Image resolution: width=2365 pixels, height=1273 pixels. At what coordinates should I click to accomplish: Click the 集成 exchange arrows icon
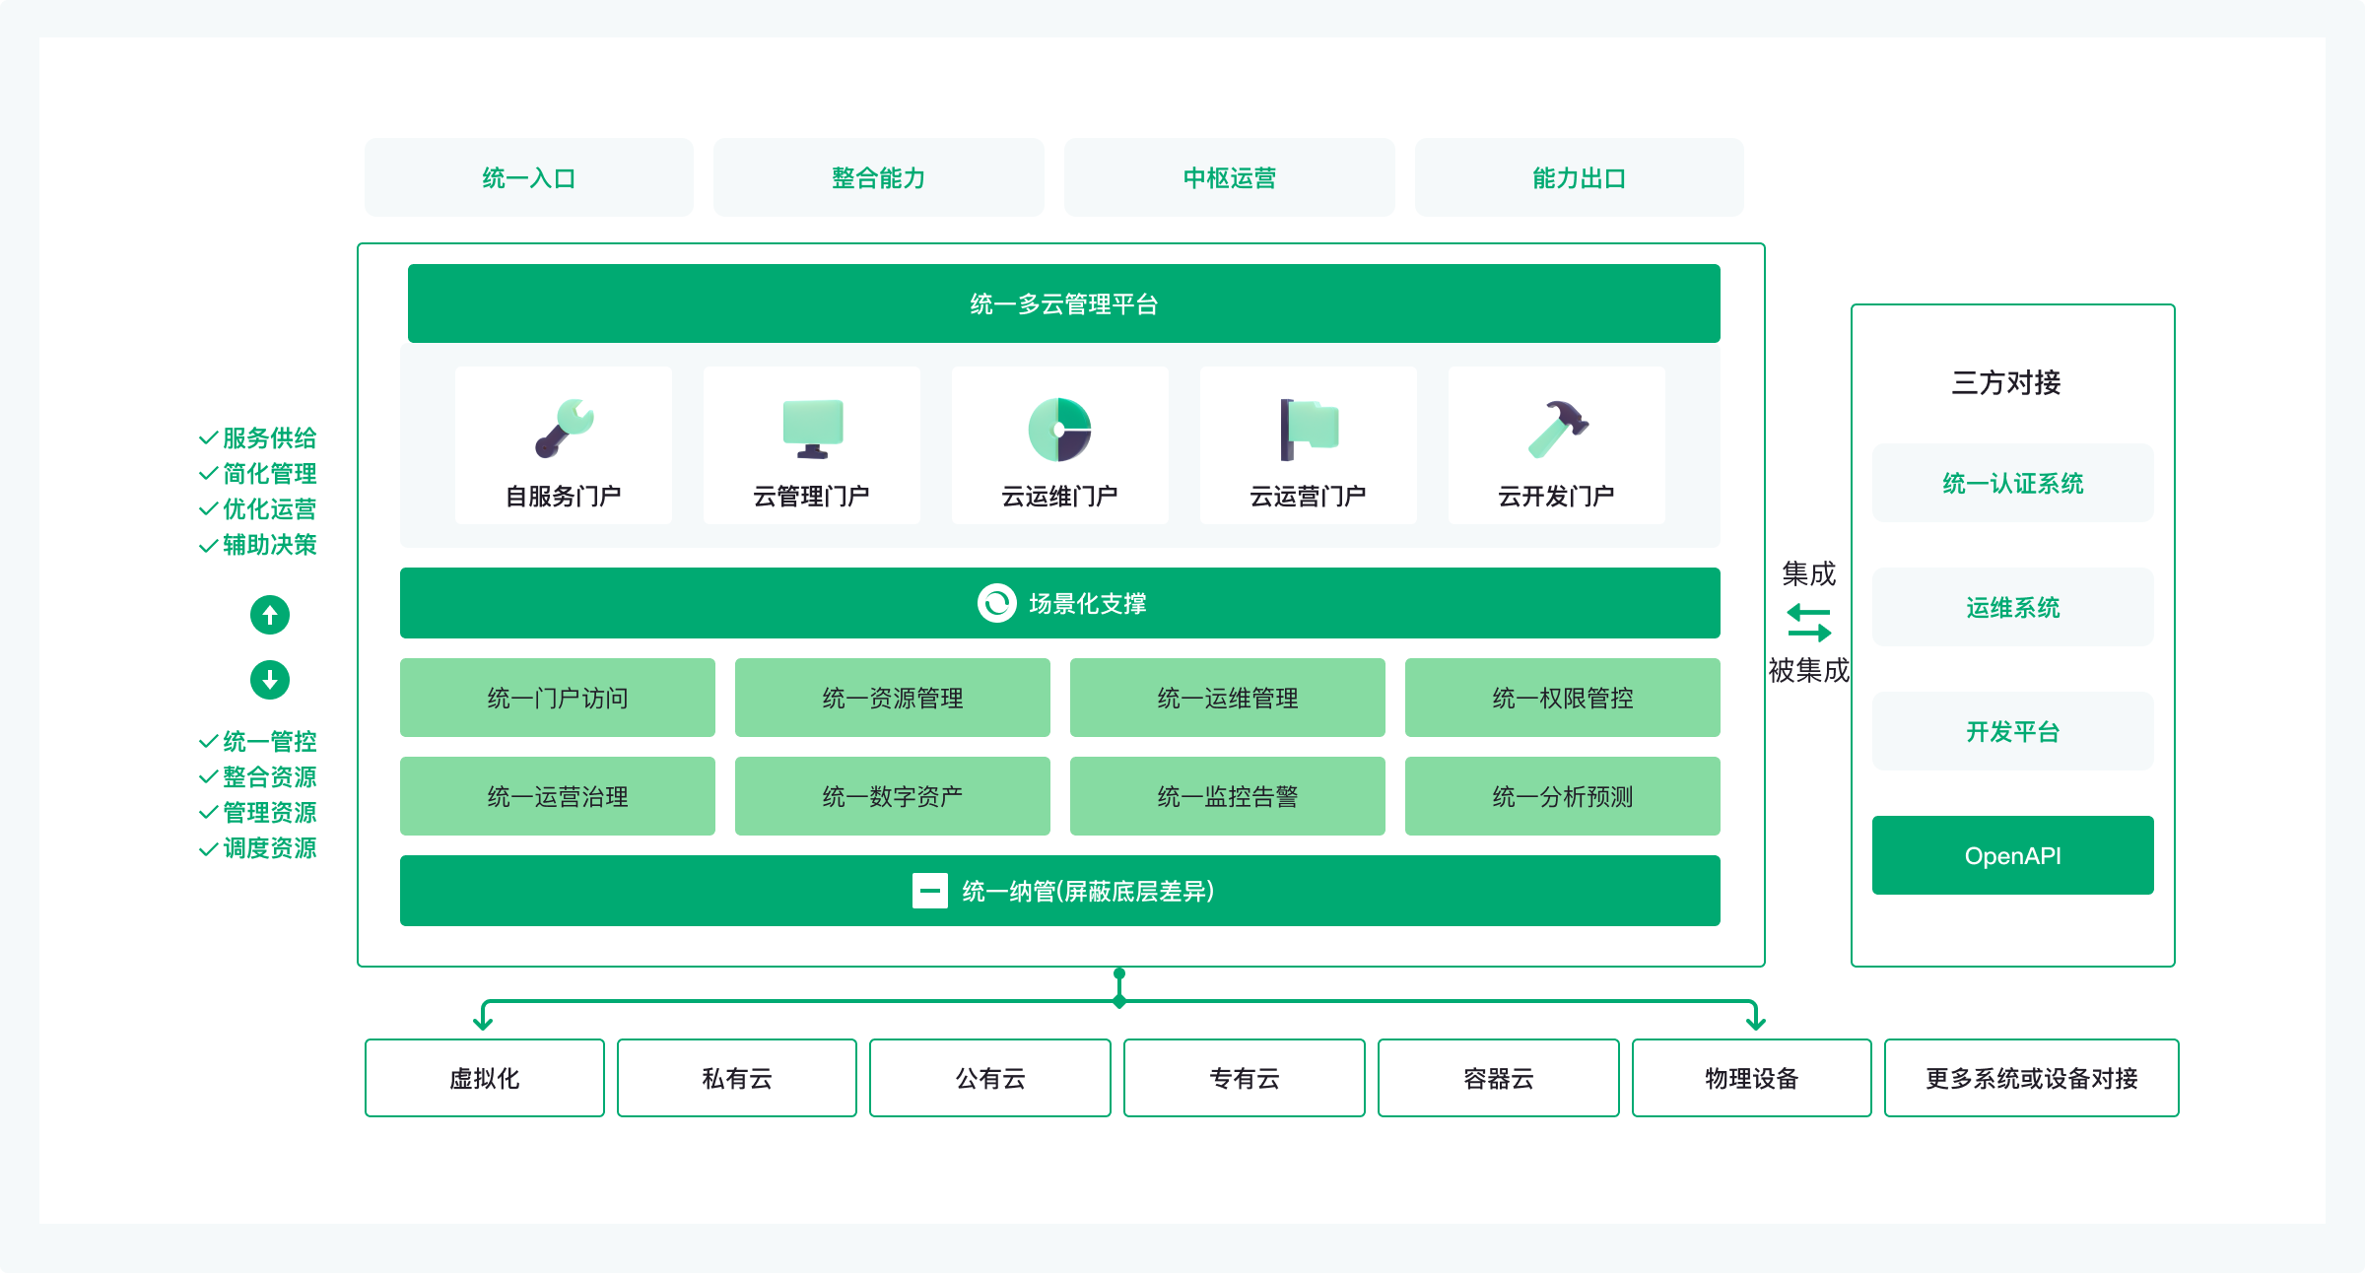(1808, 623)
